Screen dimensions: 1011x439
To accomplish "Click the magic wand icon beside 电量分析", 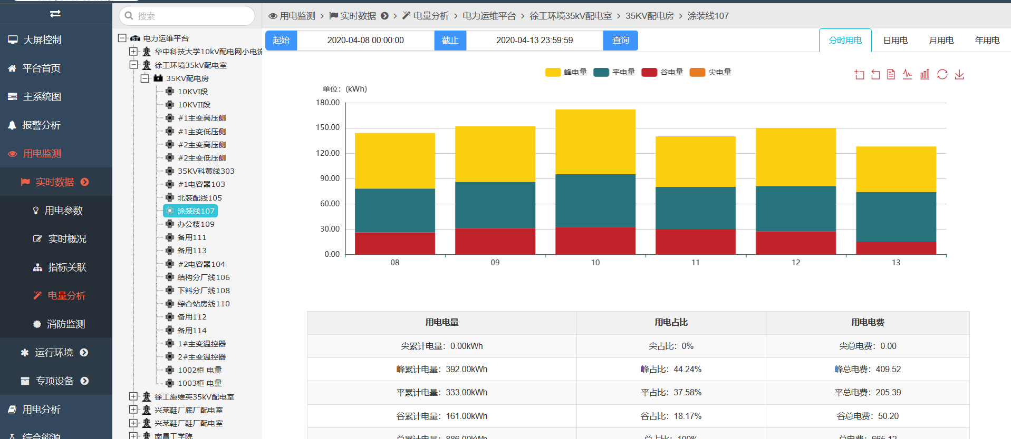I will click(37, 296).
